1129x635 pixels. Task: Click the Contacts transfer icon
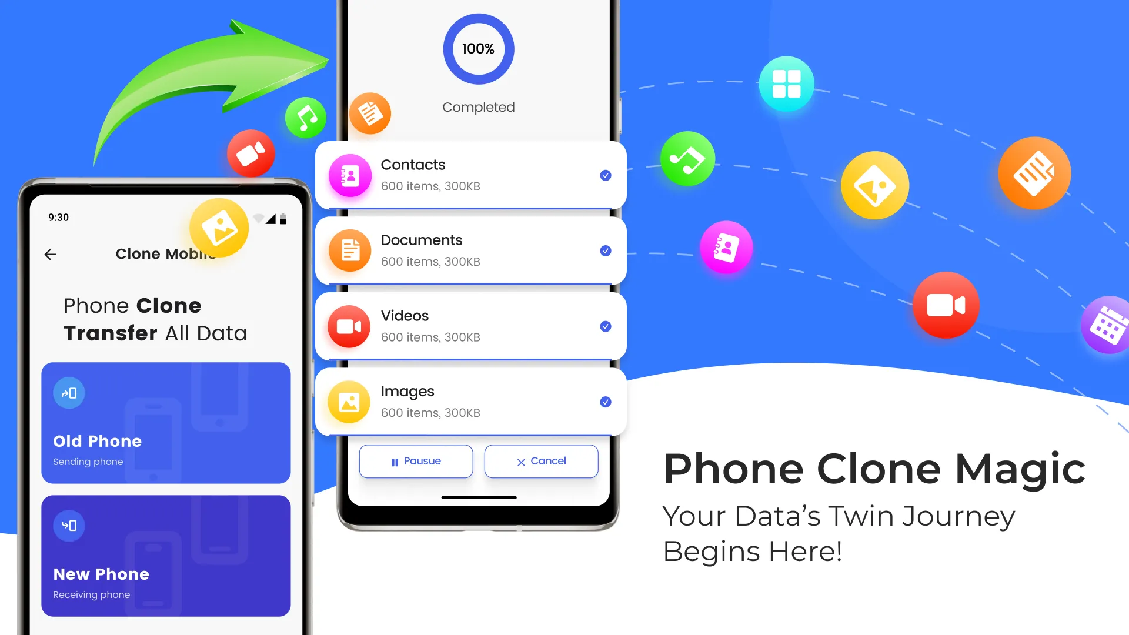coord(349,175)
